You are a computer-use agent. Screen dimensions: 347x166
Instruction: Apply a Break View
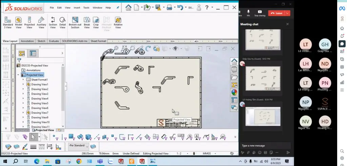87,23
